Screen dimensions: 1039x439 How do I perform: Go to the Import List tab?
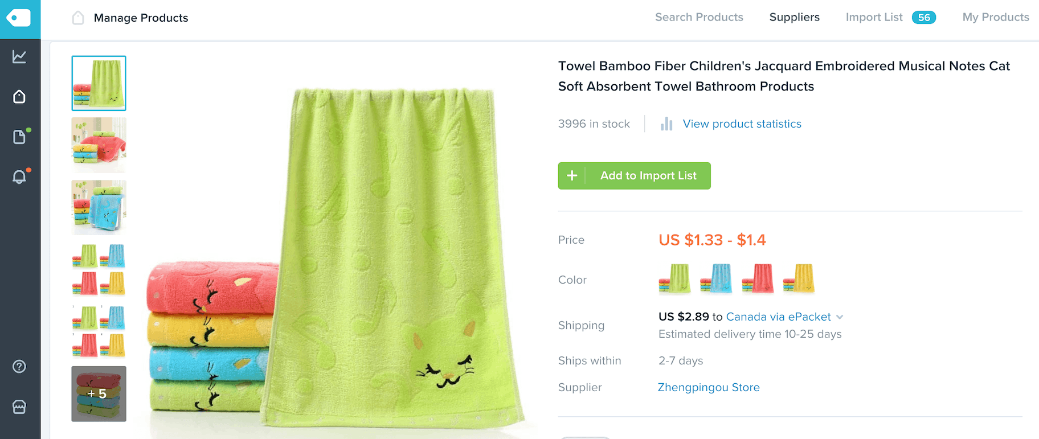(874, 18)
